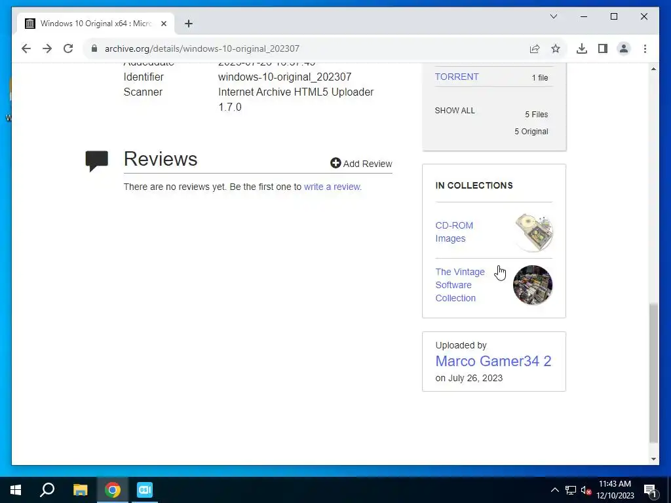Click the 'on July 26, 2023' text
The width and height of the screenshot is (671, 503).
click(469, 378)
